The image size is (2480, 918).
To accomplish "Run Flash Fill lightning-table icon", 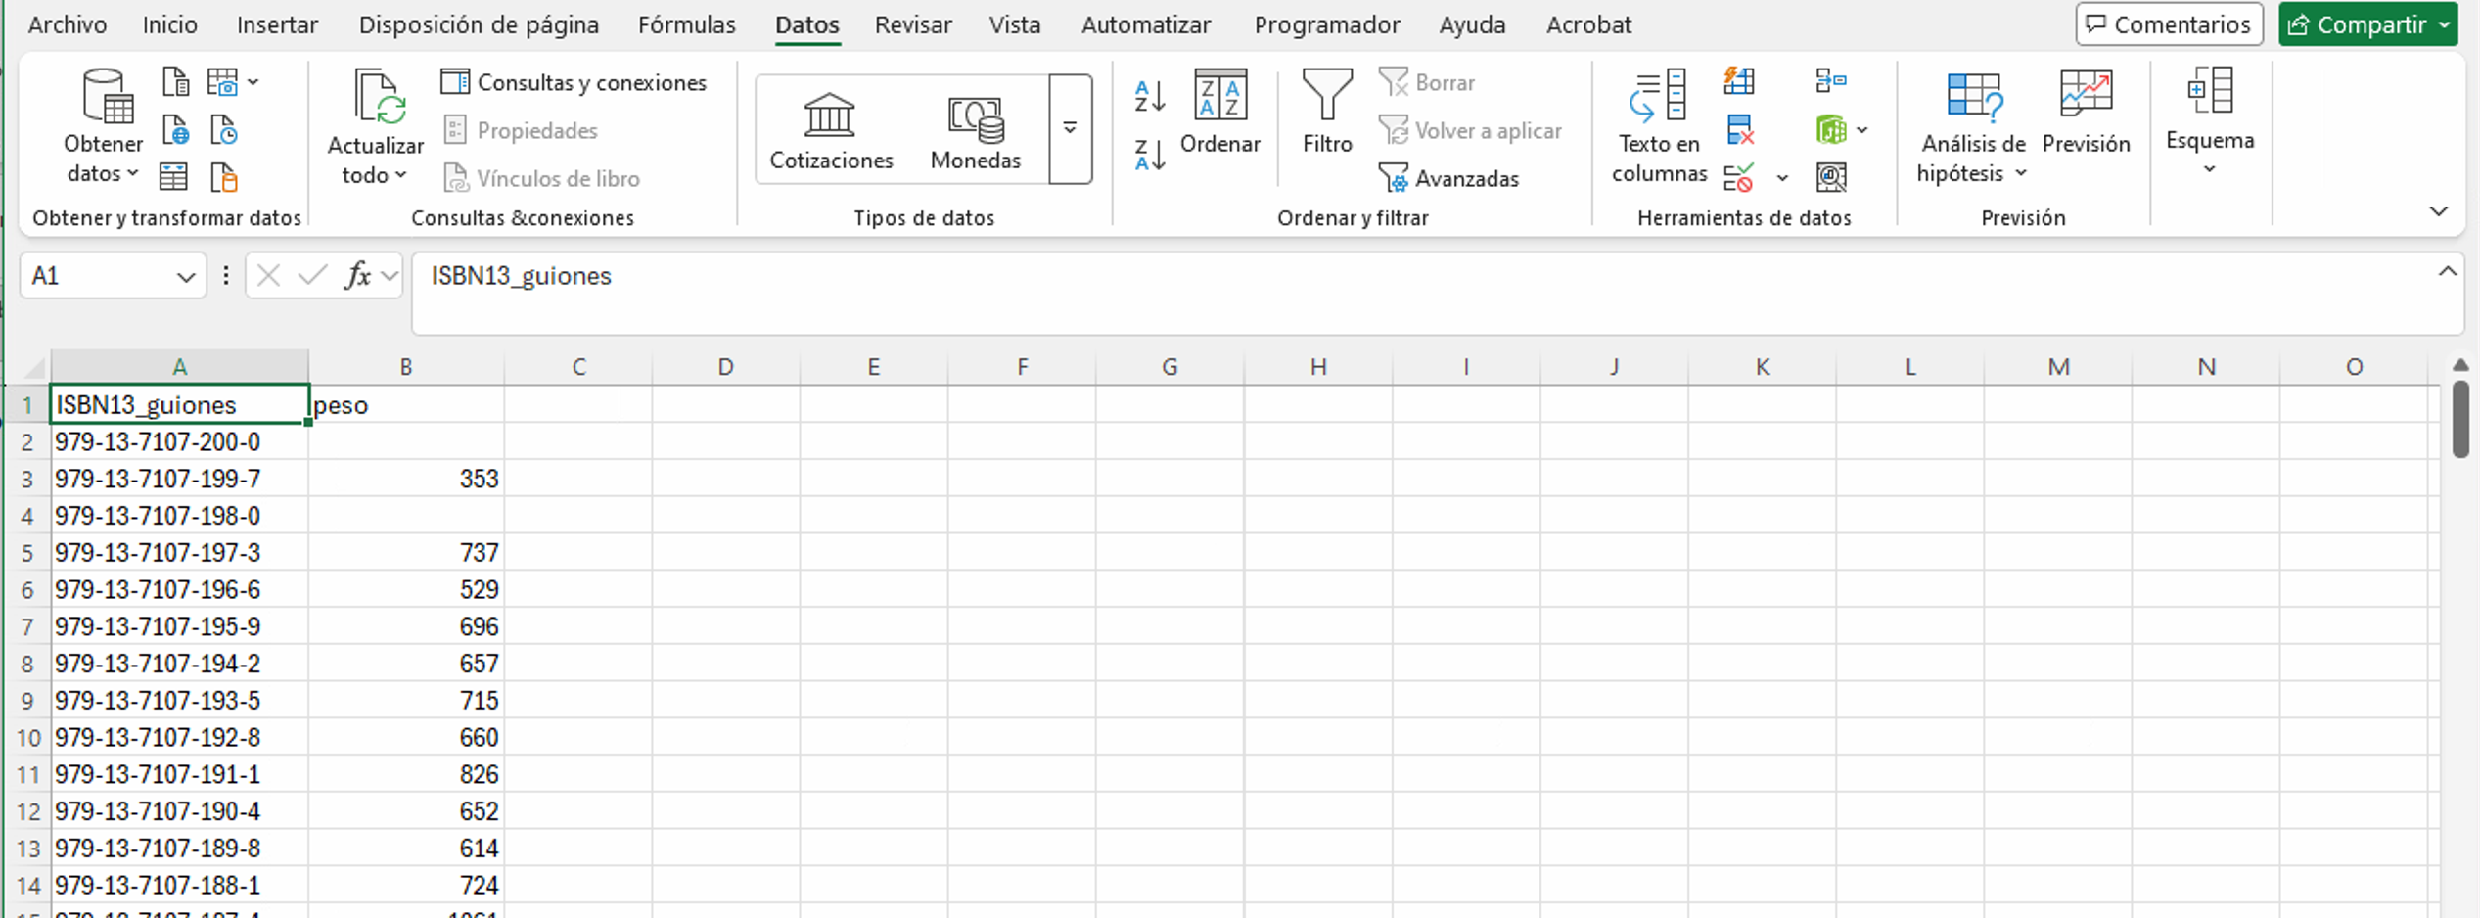I will click(1739, 80).
